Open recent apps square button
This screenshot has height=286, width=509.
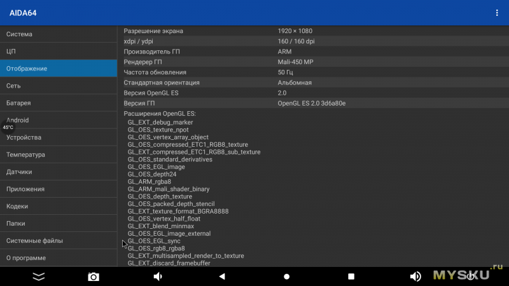click(351, 276)
